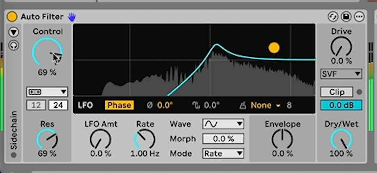Click the Envelope 0.0 % value
Viewport: 377px width, 173px height.
tap(282, 154)
